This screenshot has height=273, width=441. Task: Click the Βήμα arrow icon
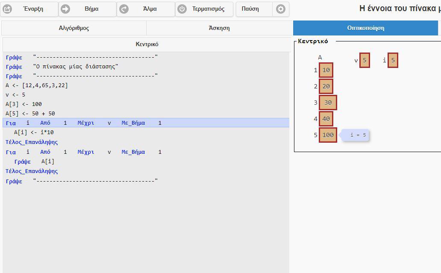click(x=65, y=9)
